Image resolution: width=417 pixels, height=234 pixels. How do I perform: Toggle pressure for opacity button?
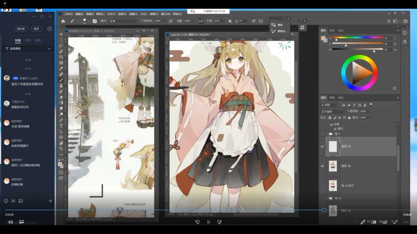pos(171,21)
